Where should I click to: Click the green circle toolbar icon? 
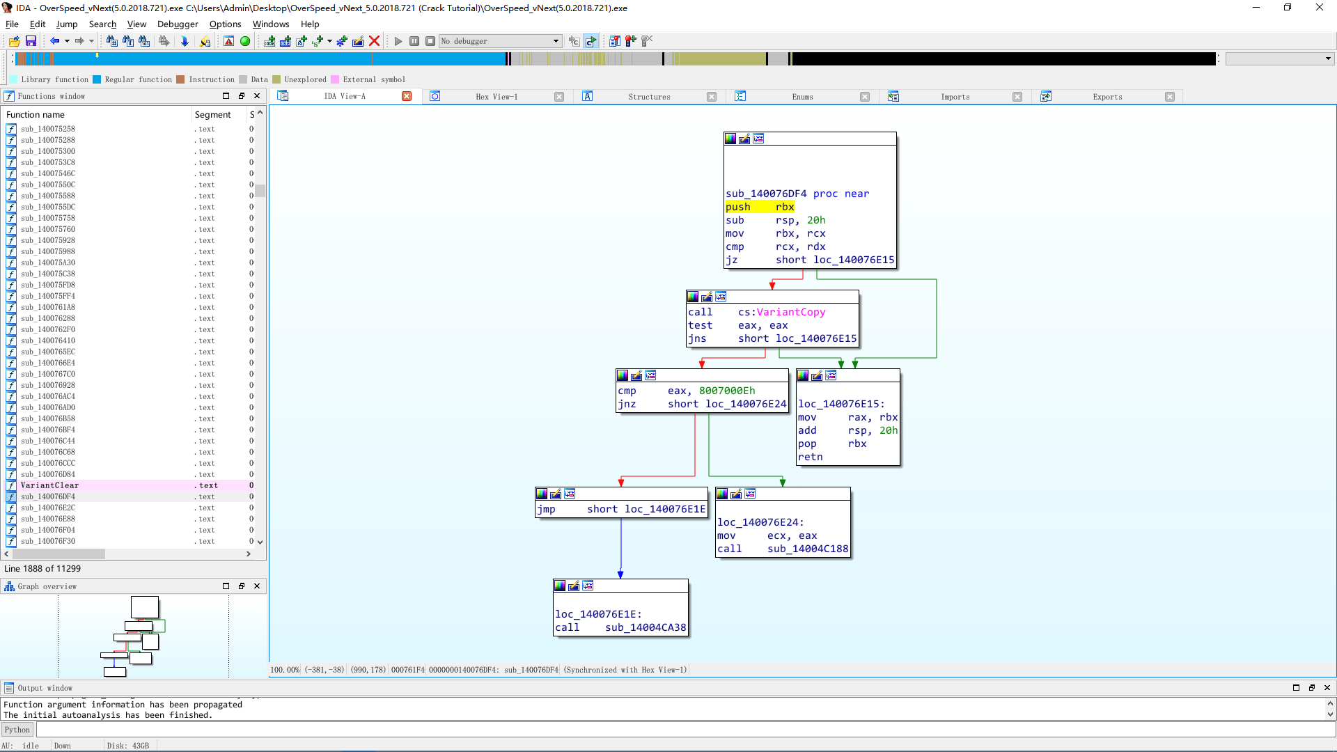click(x=245, y=41)
